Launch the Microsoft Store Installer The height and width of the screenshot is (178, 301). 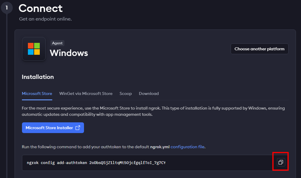pos(49,128)
